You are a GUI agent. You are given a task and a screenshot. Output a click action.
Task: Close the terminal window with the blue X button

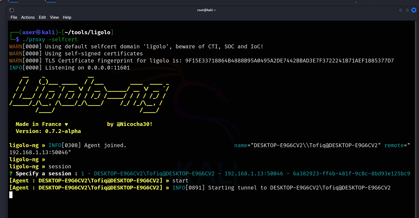(x=414, y=10)
